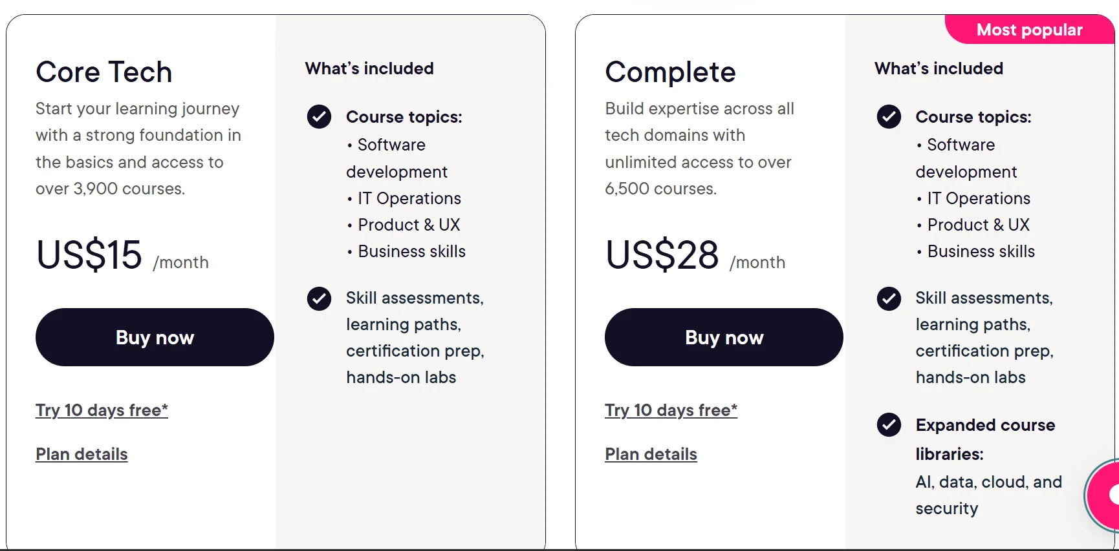This screenshot has height=551, width=1119.
Task: Click the Complete plan title
Action: pyautogui.click(x=670, y=72)
